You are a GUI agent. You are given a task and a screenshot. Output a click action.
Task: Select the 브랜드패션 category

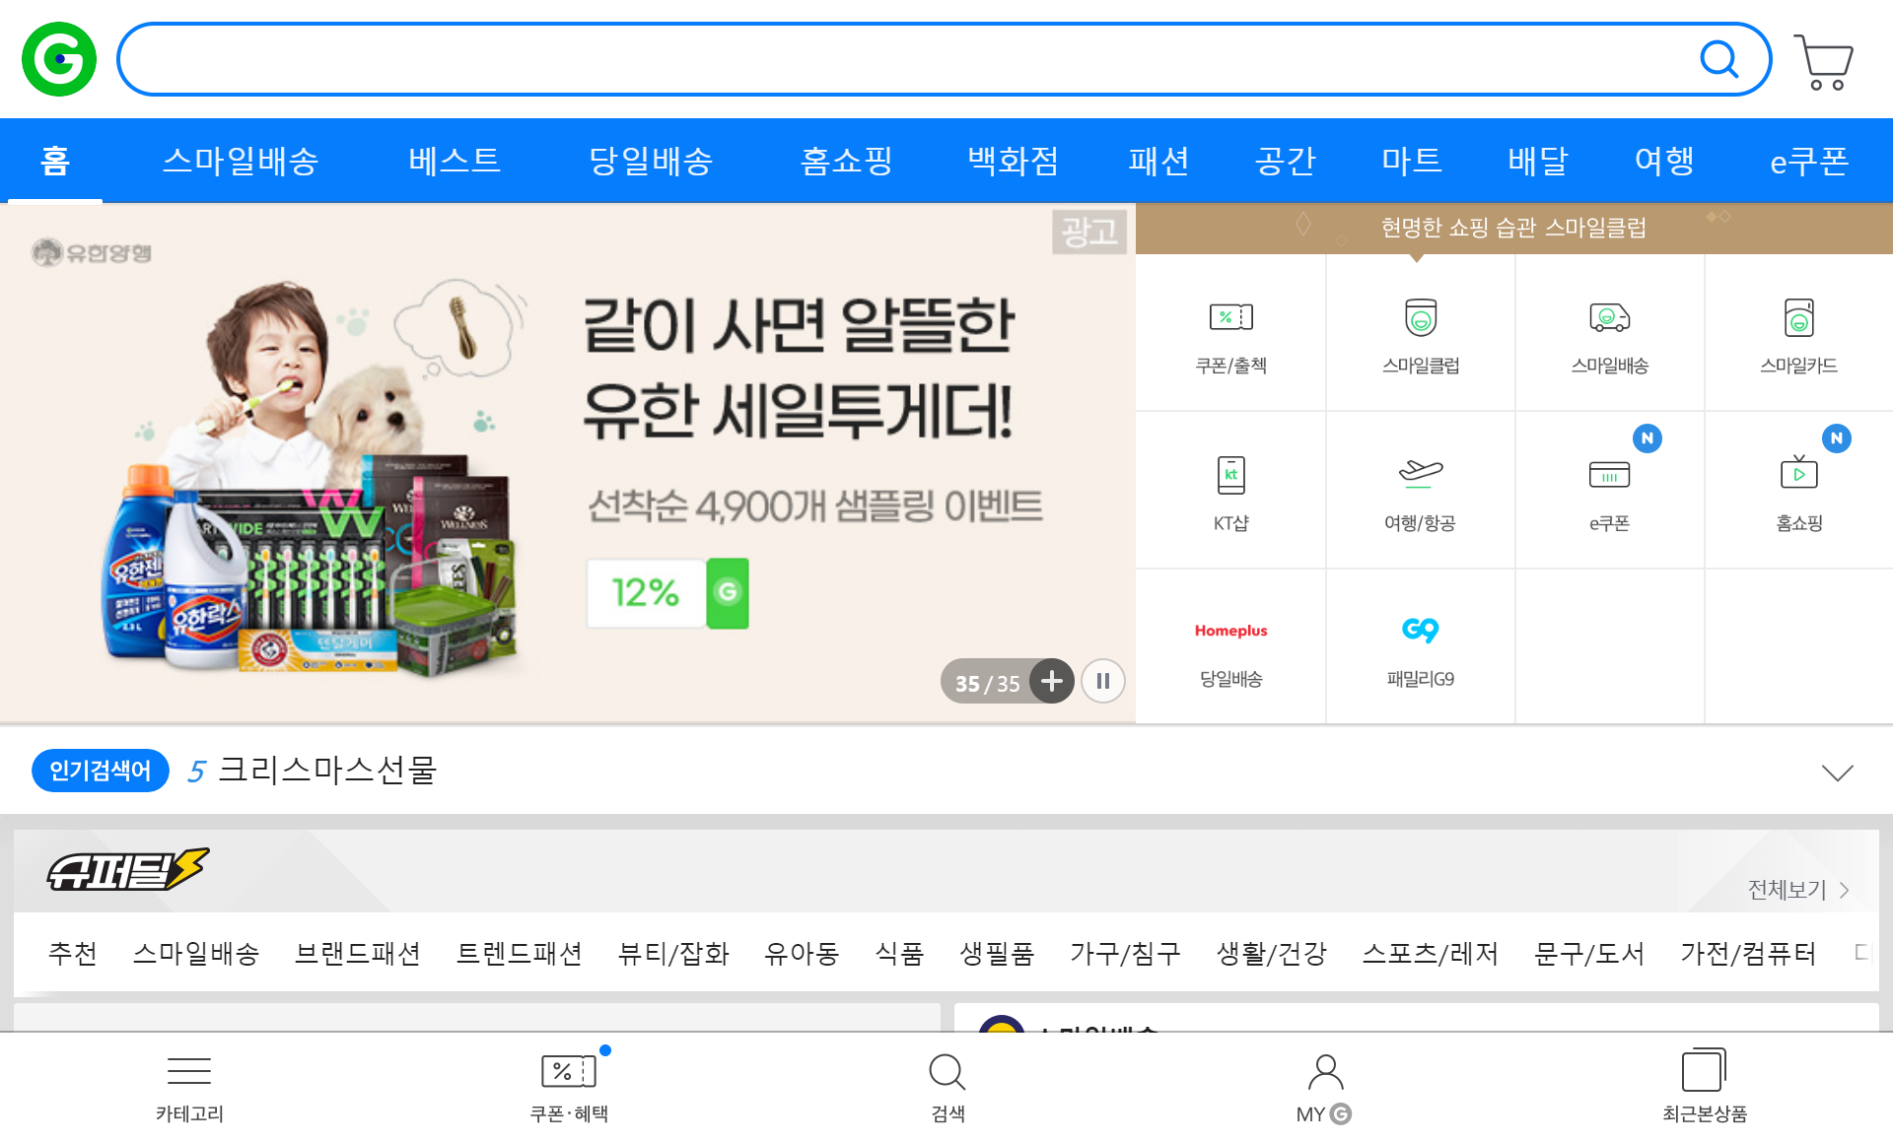(x=358, y=953)
